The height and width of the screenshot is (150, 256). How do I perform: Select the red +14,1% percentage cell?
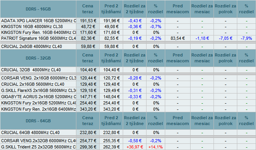click(x=155, y=147)
